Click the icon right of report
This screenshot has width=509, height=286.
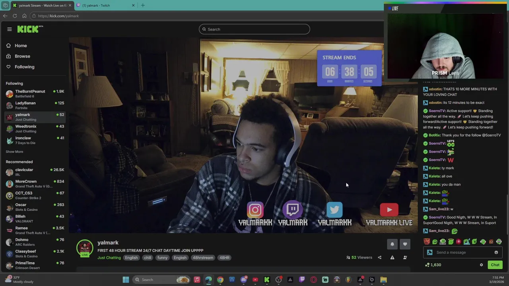405,257
